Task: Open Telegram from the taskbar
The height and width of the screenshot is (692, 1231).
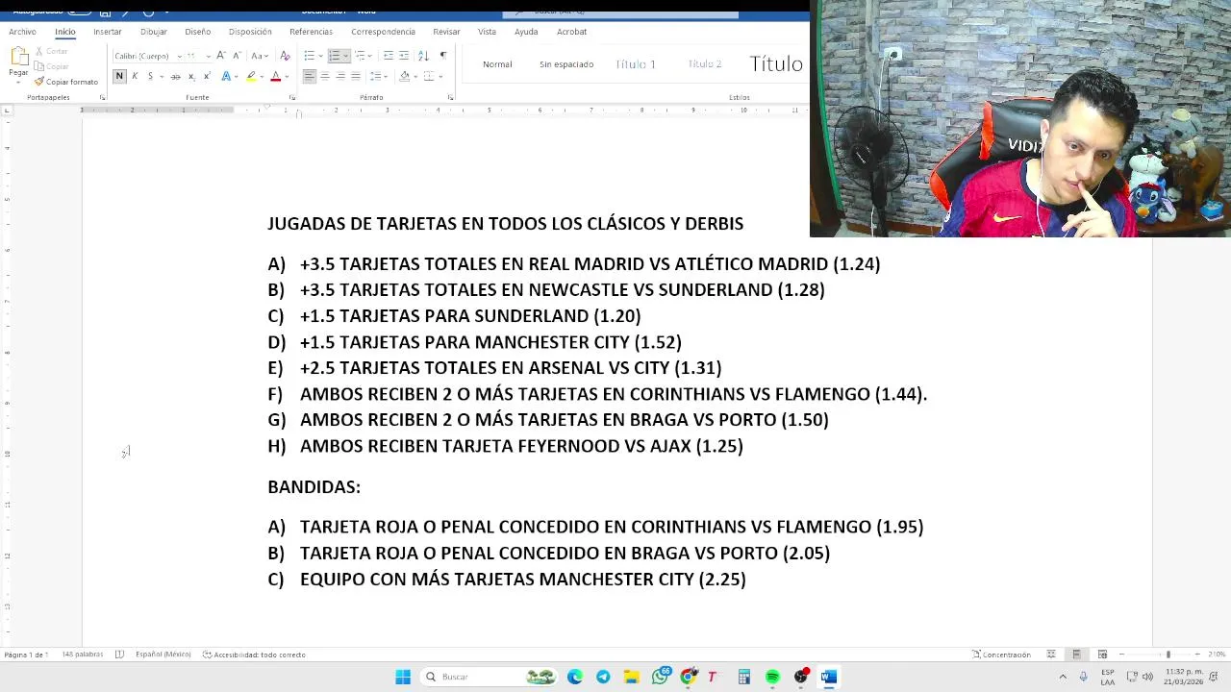Action: point(603,677)
